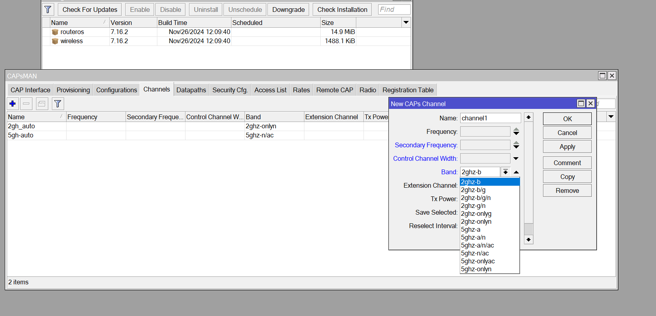This screenshot has height=316, width=656.
Task: Choose 2ghz-b/g in the Band list
Action: [490, 190]
